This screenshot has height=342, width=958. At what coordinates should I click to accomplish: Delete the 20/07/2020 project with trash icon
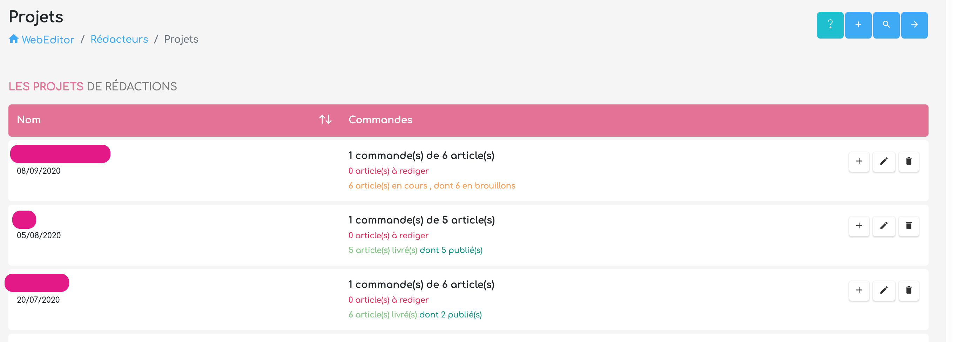909,290
